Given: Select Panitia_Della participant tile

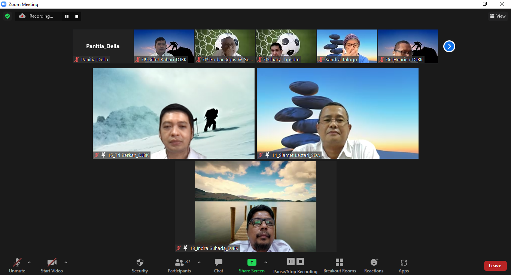Looking at the screenshot, I should 103,46.
